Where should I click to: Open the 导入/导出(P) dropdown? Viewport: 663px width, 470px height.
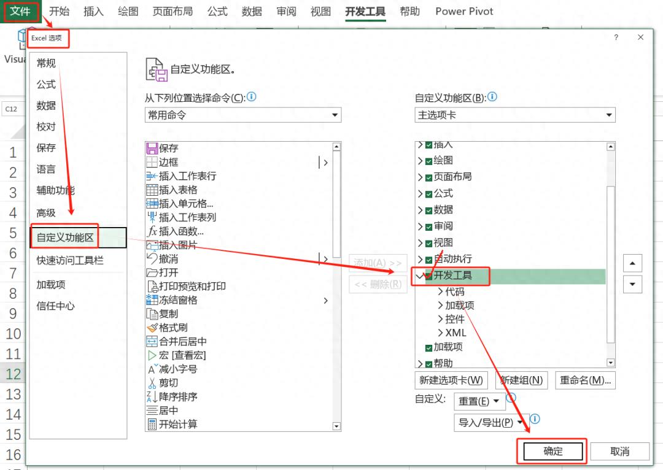(x=492, y=423)
